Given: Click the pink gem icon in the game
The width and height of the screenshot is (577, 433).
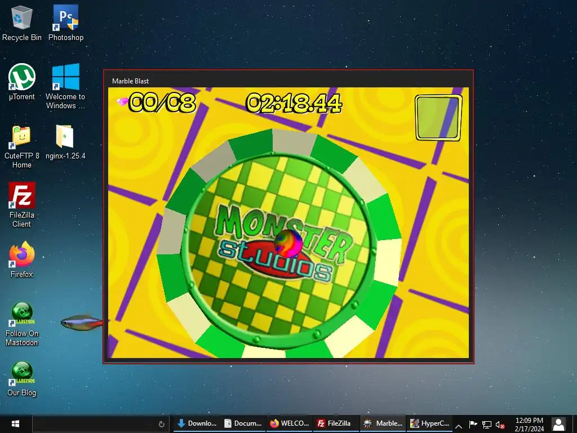Looking at the screenshot, I should tap(122, 101).
